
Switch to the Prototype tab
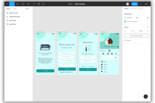coord(133,9)
